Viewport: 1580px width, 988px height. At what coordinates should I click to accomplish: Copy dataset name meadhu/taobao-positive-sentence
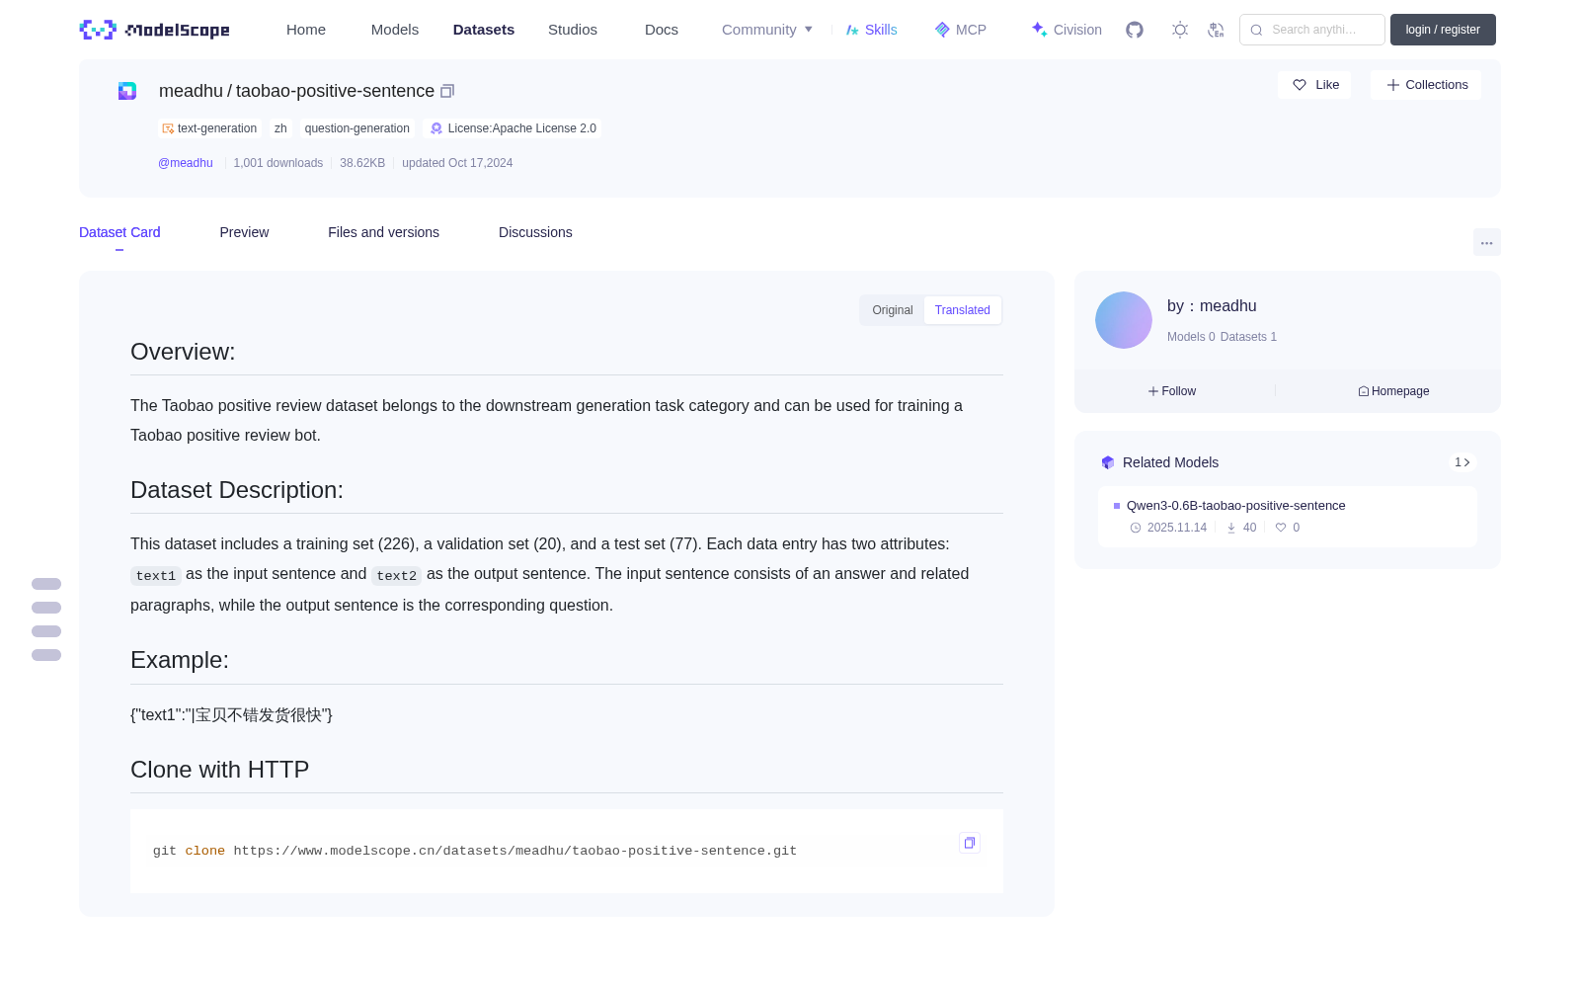click(447, 91)
